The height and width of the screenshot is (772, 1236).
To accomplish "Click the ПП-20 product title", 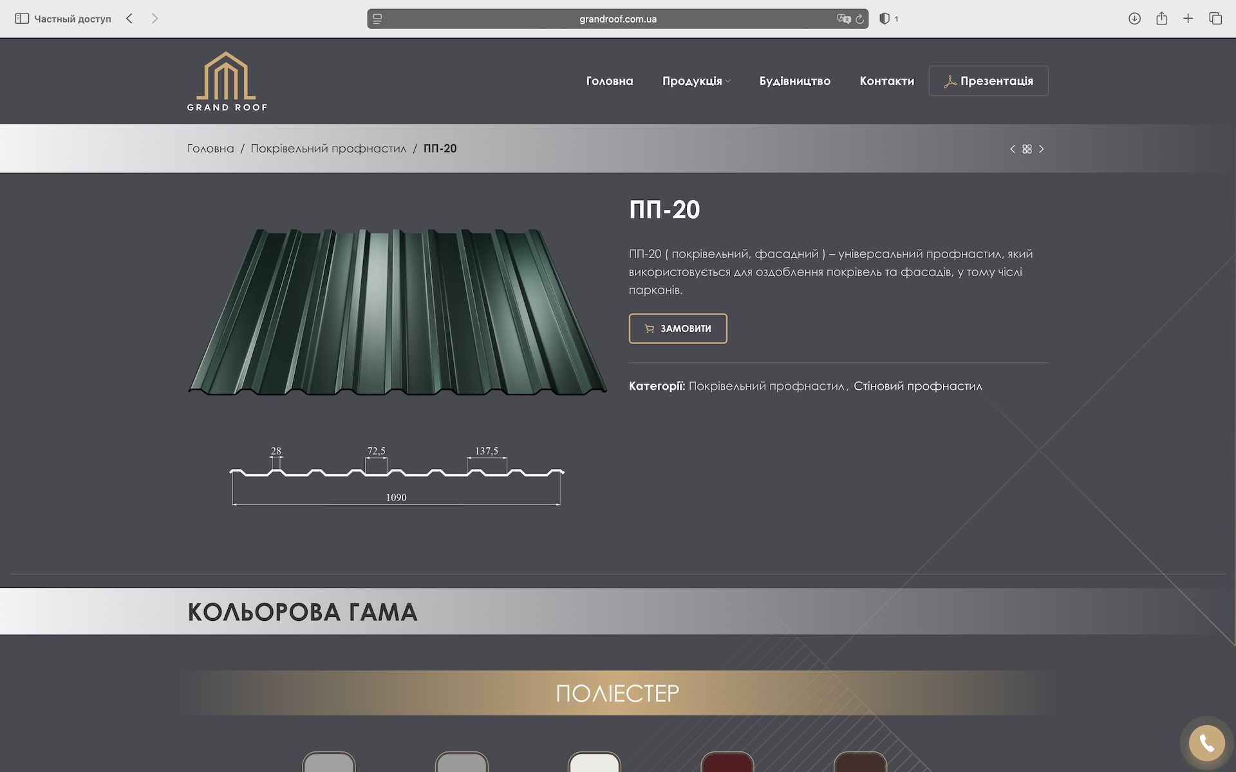I will coord(664,210).
